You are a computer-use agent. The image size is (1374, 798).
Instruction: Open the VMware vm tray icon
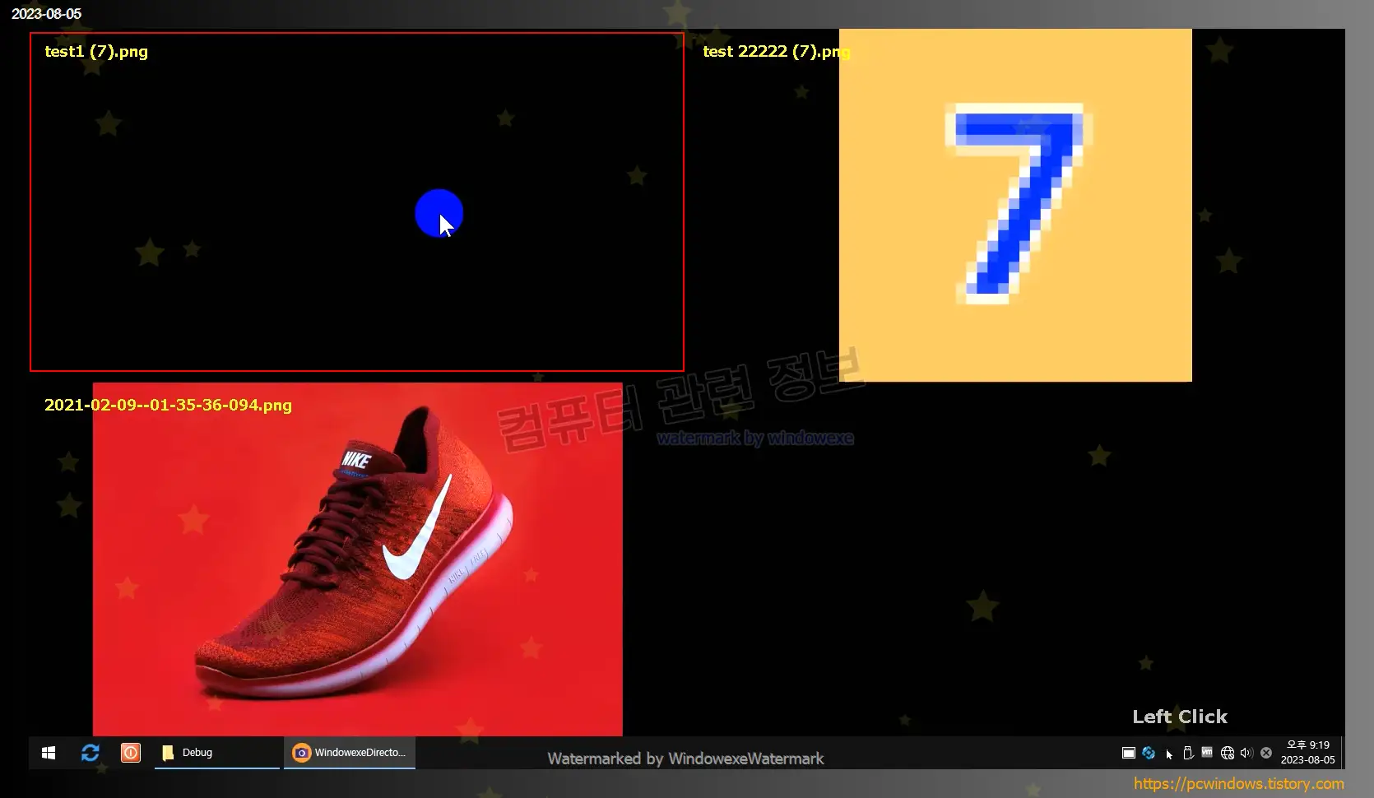pyautogui.click(x=1207, y=752)
